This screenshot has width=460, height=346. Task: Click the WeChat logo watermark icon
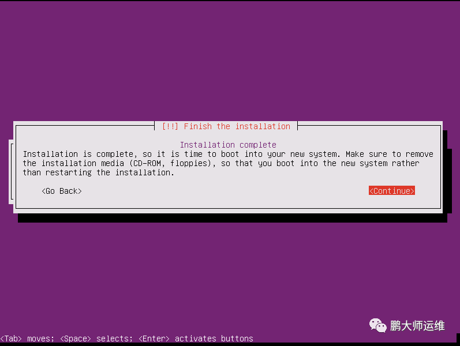(x=377, y=325)
